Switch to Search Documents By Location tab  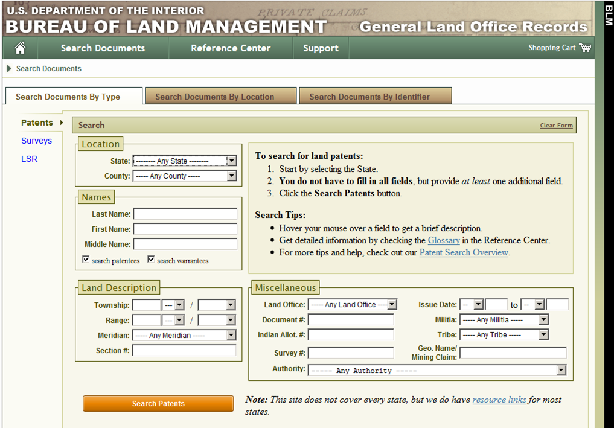point(220,96)
